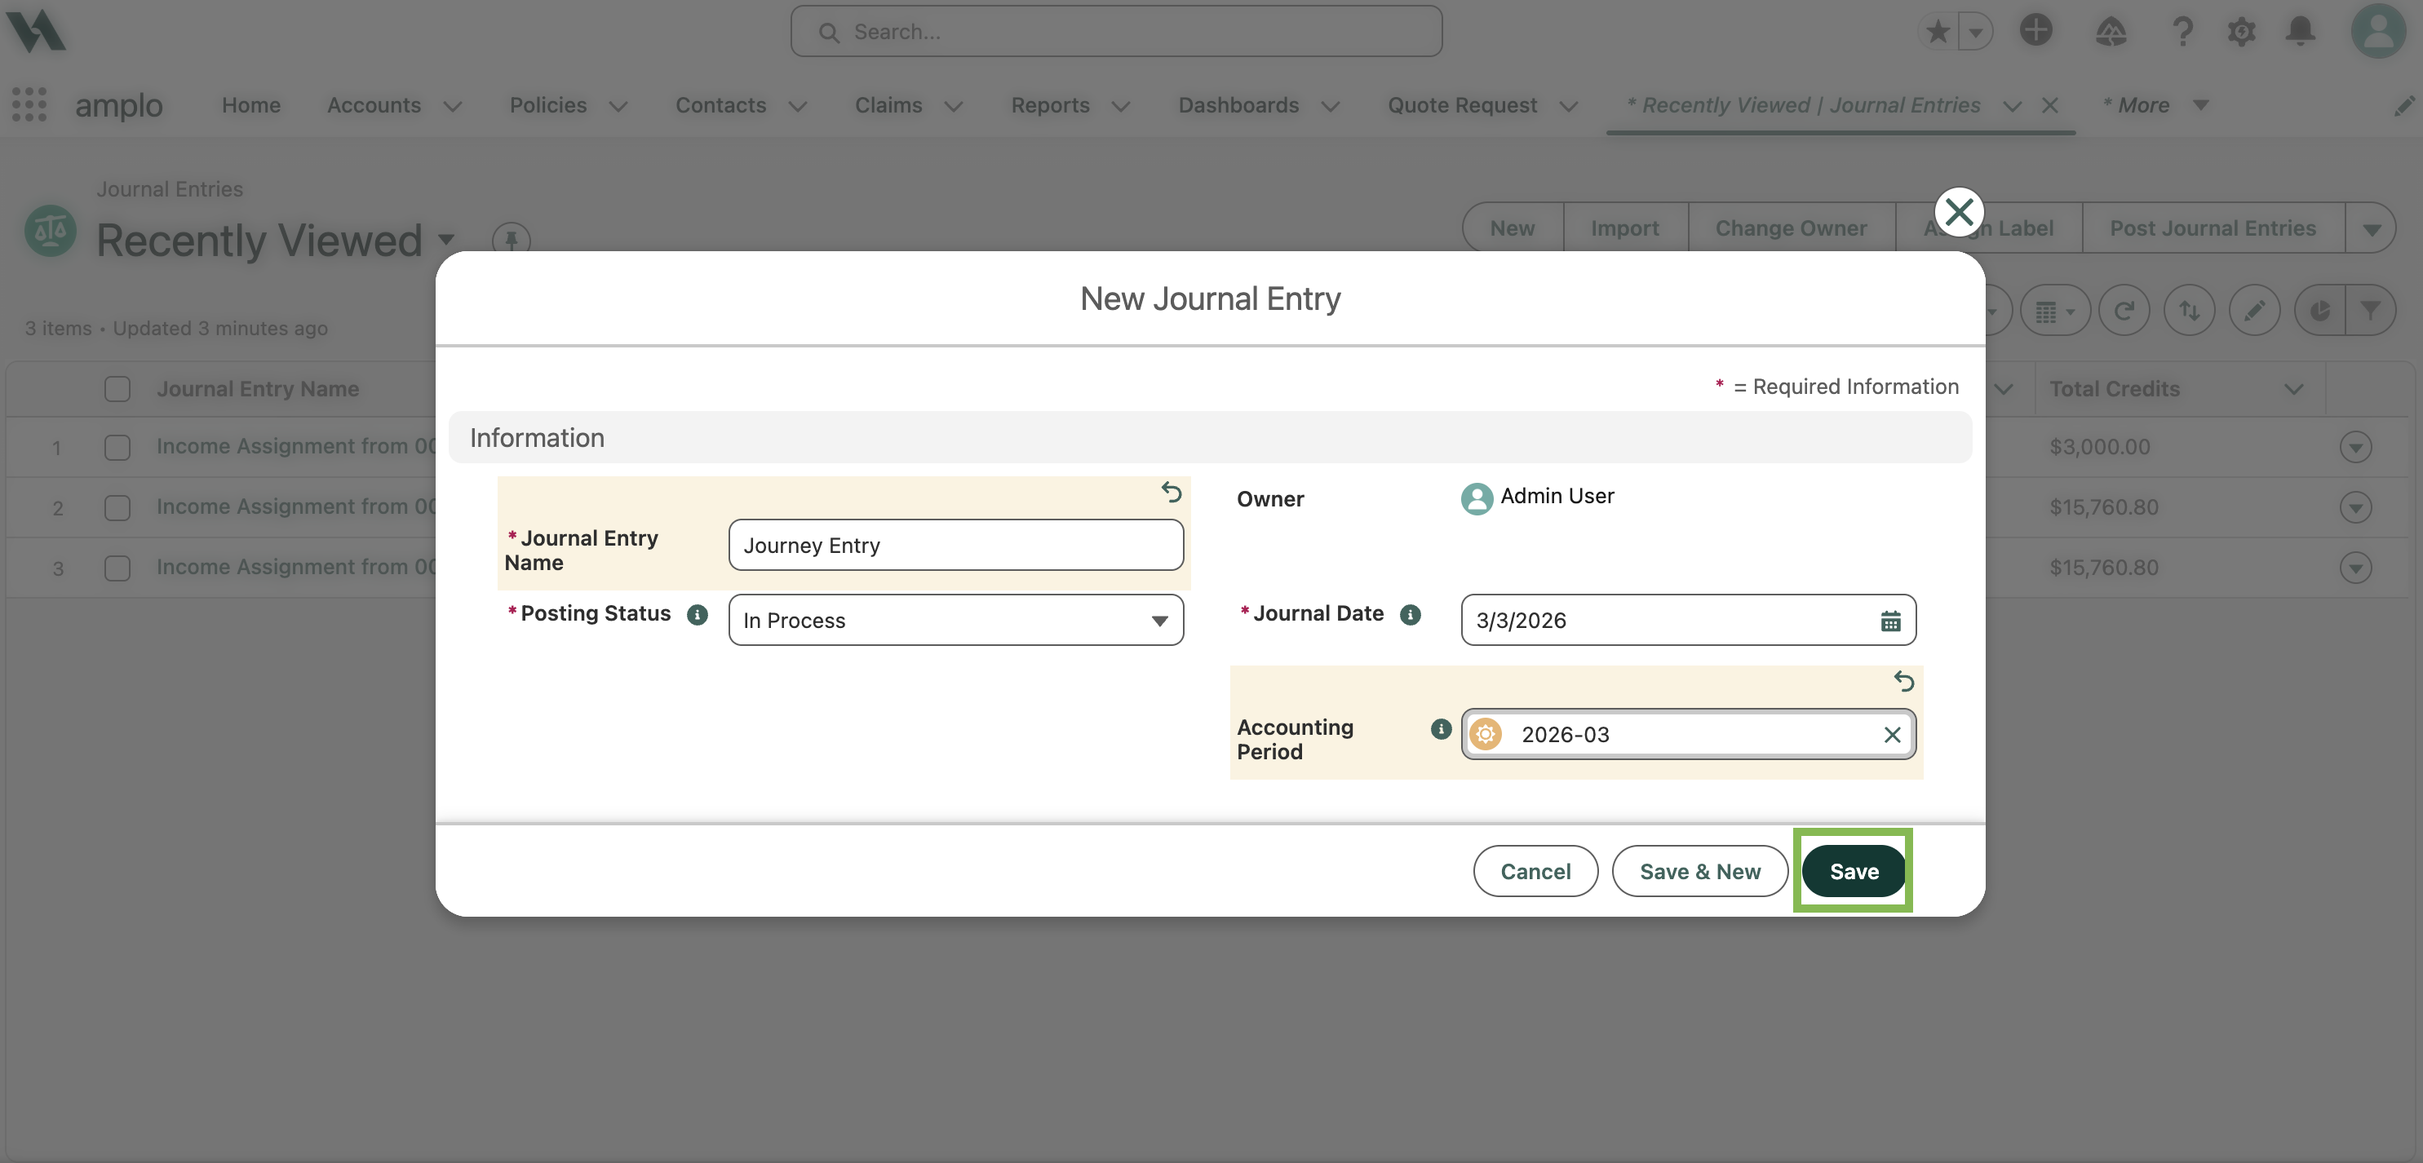2423x1163 pixels.
Task: Click the Trailhead guidance icon
Action: point(2111,32)
